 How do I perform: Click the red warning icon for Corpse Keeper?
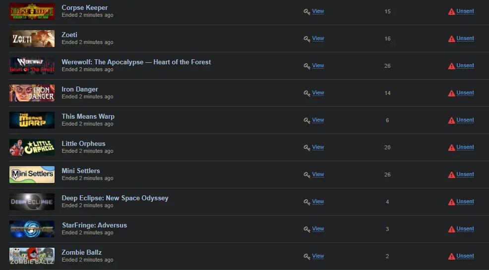(452, 12)
